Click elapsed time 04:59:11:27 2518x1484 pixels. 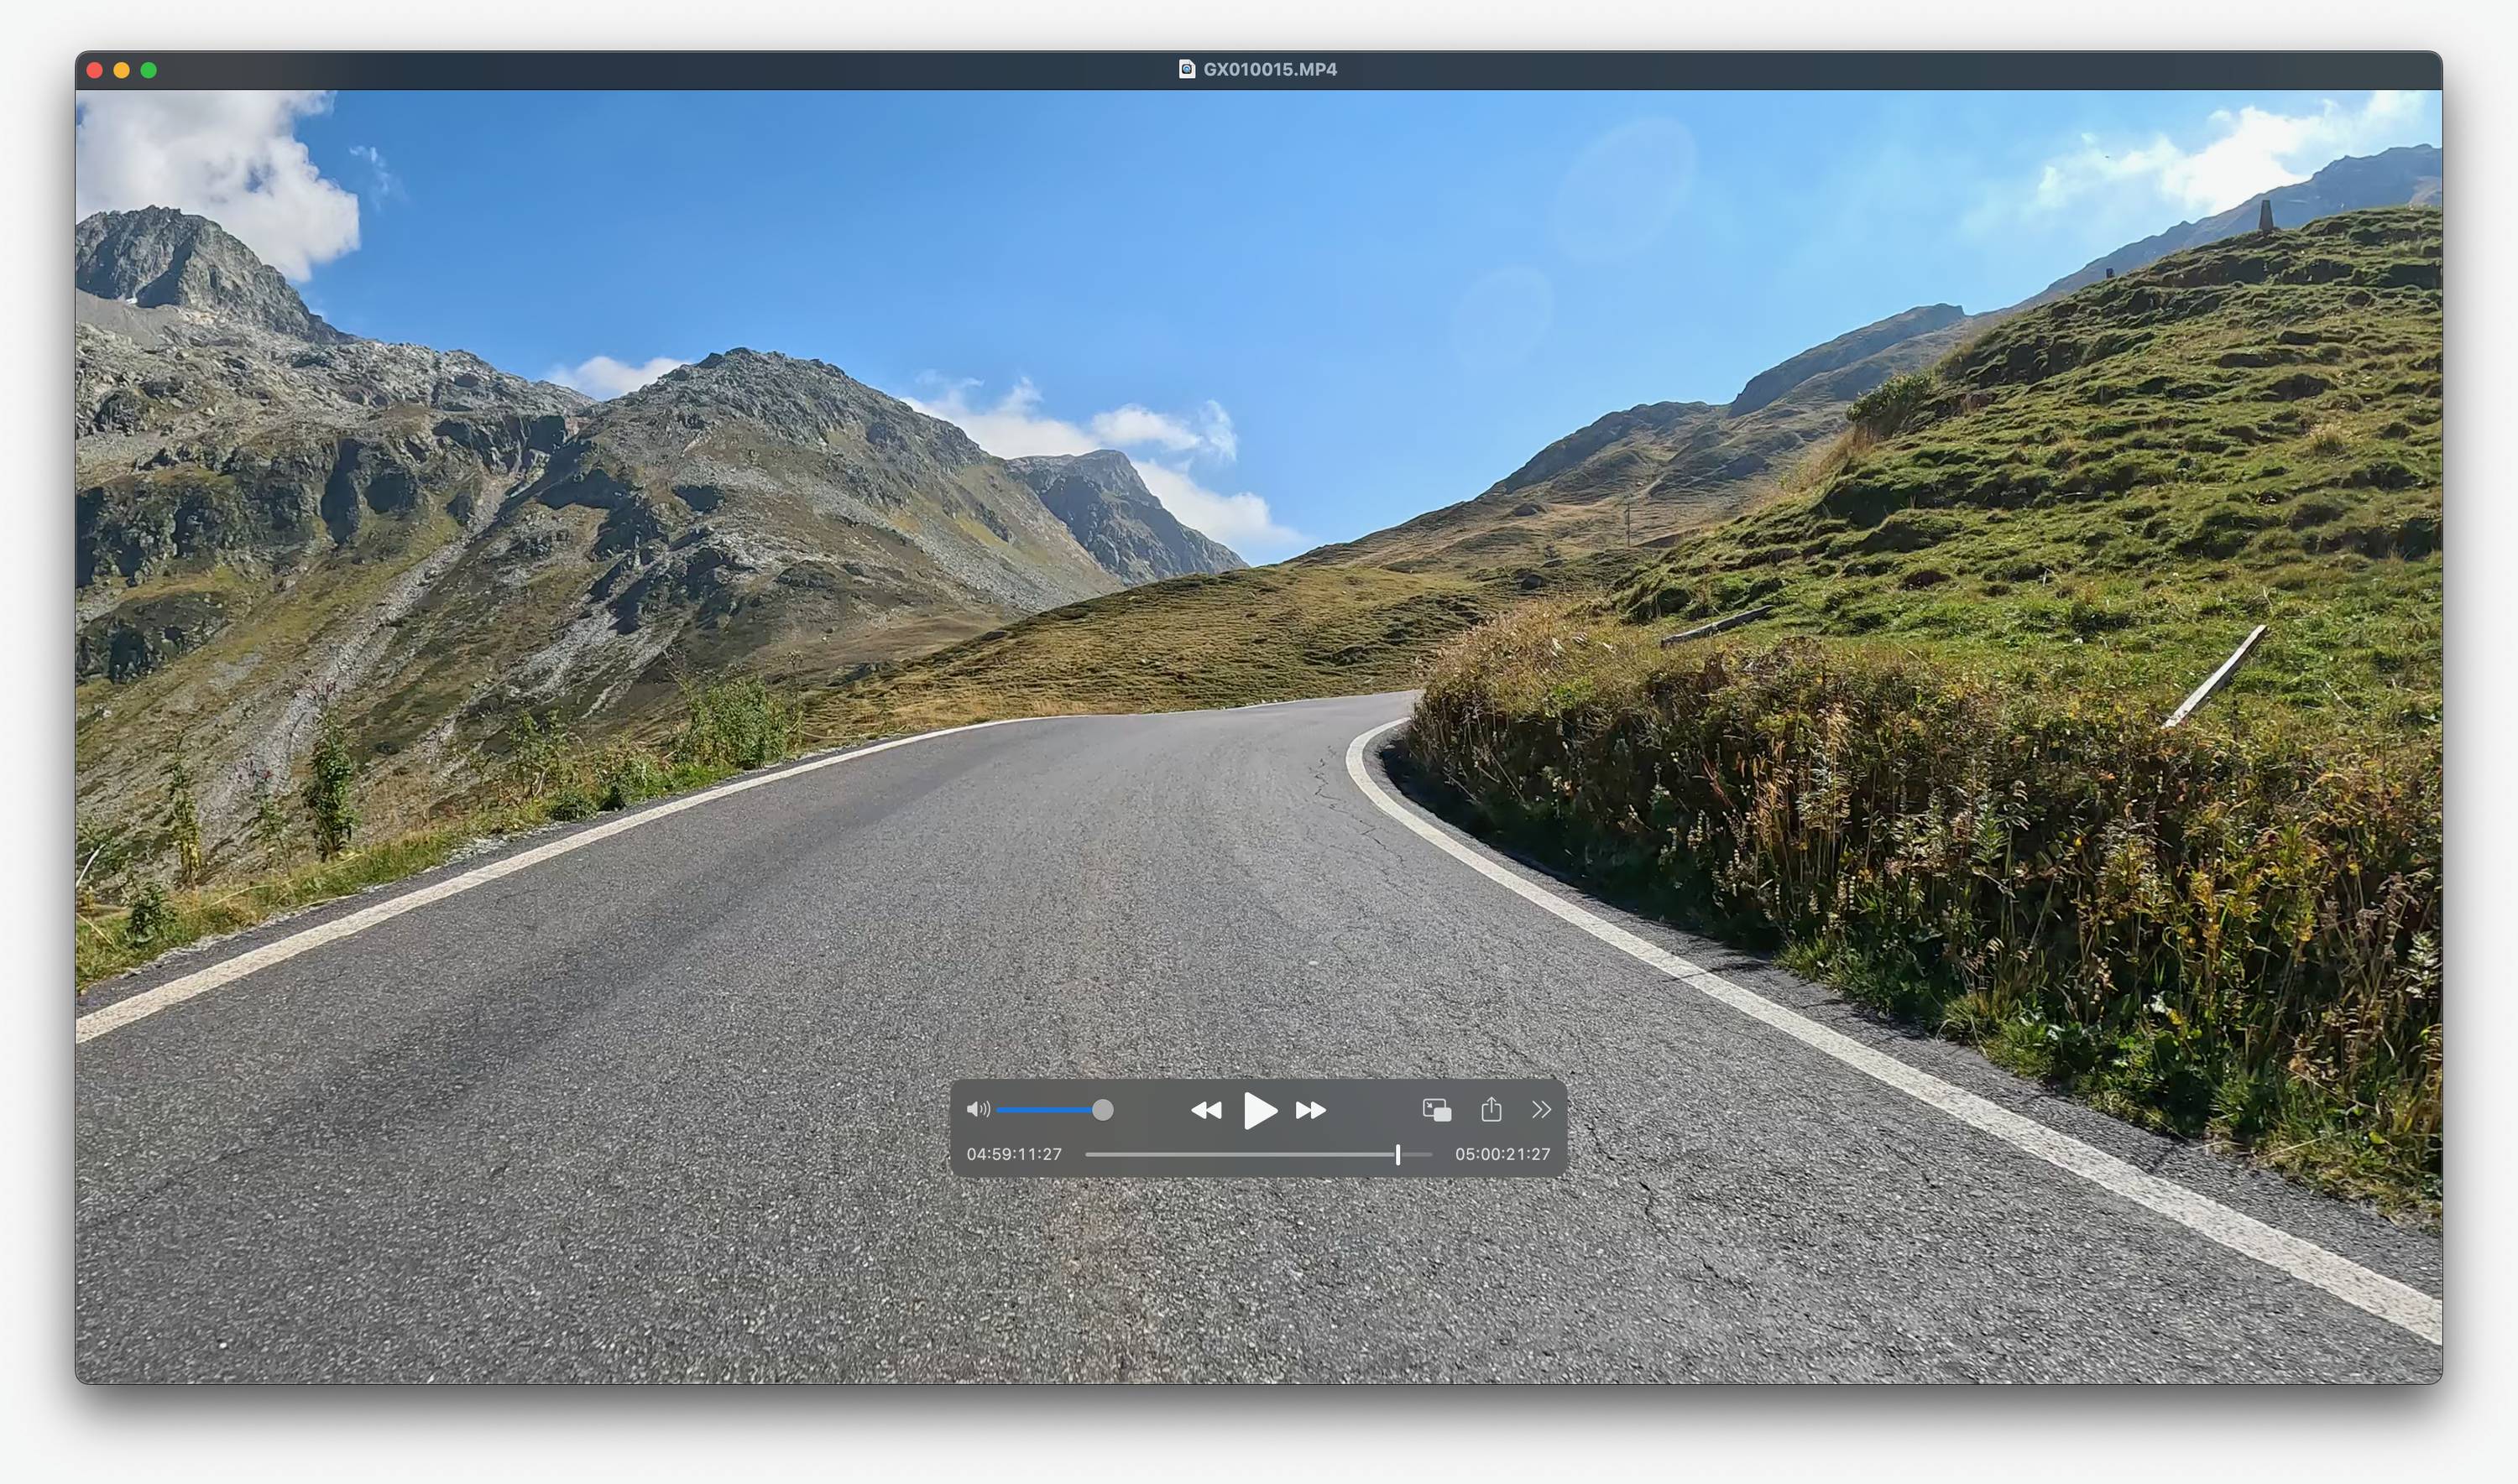click(x=1013, y=1154)
